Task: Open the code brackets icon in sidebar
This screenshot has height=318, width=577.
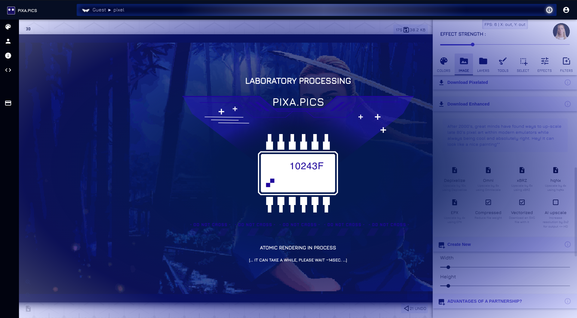Action: pos(8,70)
